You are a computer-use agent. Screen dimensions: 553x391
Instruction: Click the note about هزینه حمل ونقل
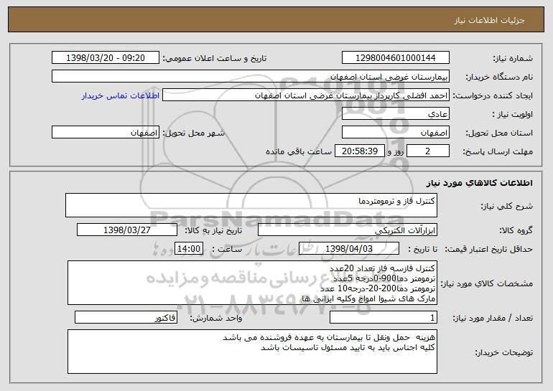pyautogui.click(x=329, y=337)
